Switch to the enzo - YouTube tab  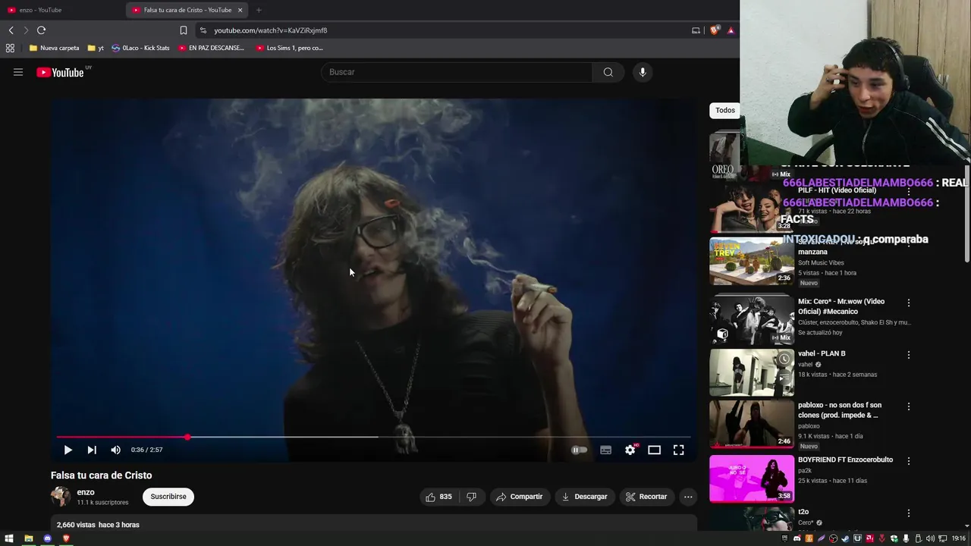[62, 10]
